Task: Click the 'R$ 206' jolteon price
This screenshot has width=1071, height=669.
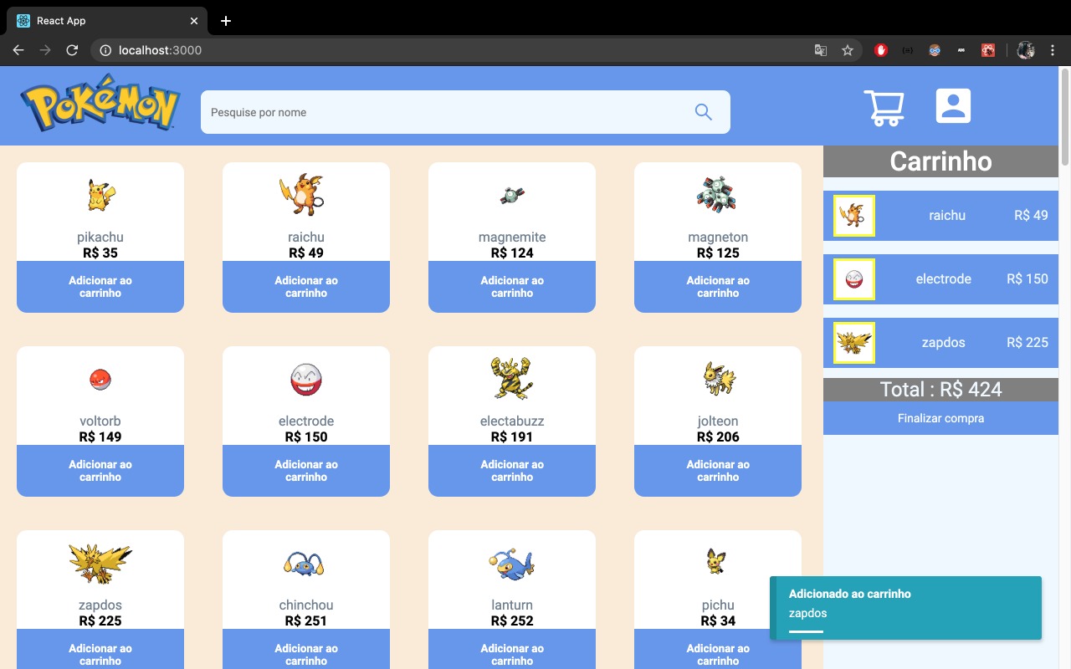Action: pos(718,437)
